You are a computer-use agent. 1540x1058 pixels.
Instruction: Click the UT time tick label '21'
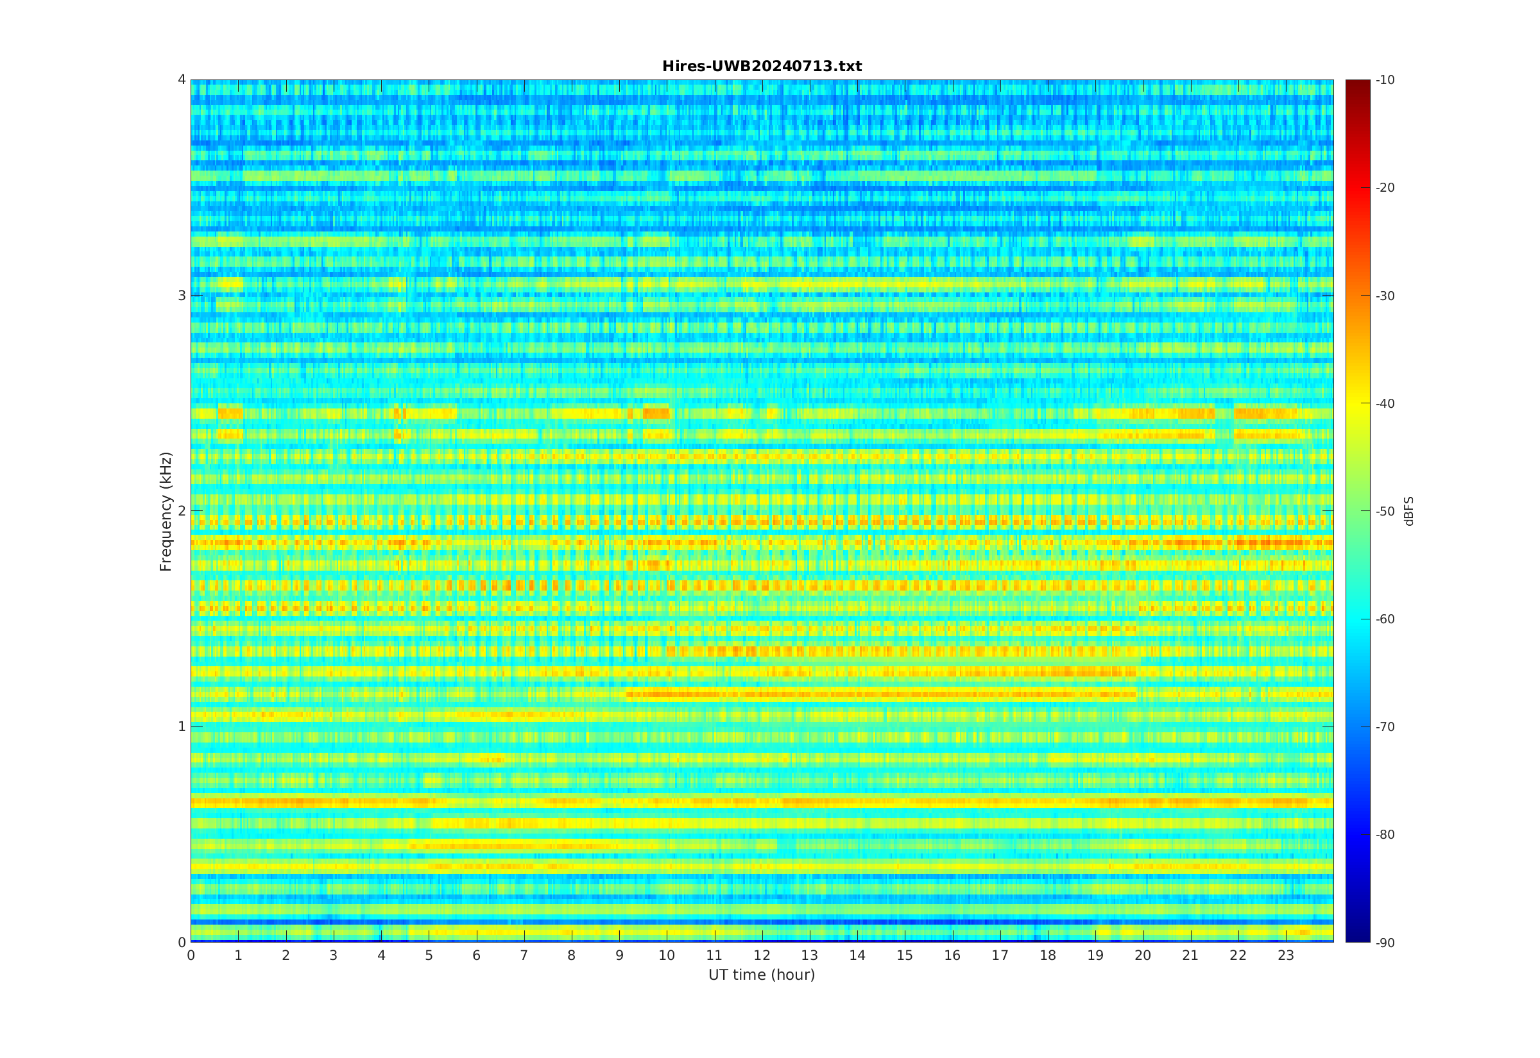(x=1190, y=955)
